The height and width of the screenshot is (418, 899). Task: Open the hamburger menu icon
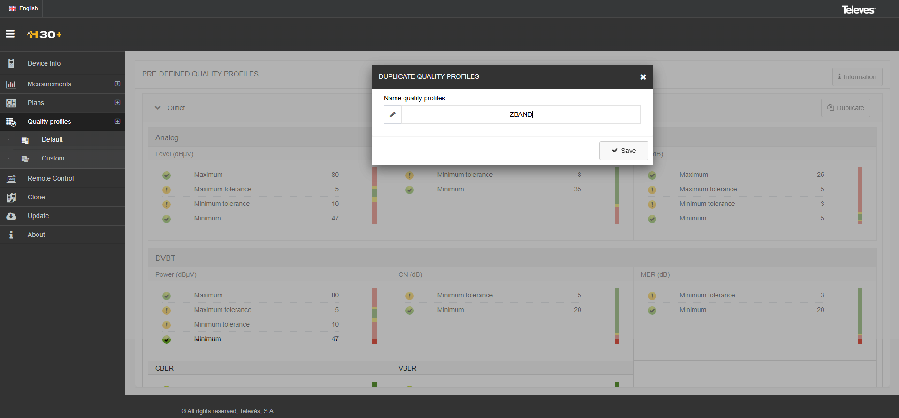[x=10, y=34]
